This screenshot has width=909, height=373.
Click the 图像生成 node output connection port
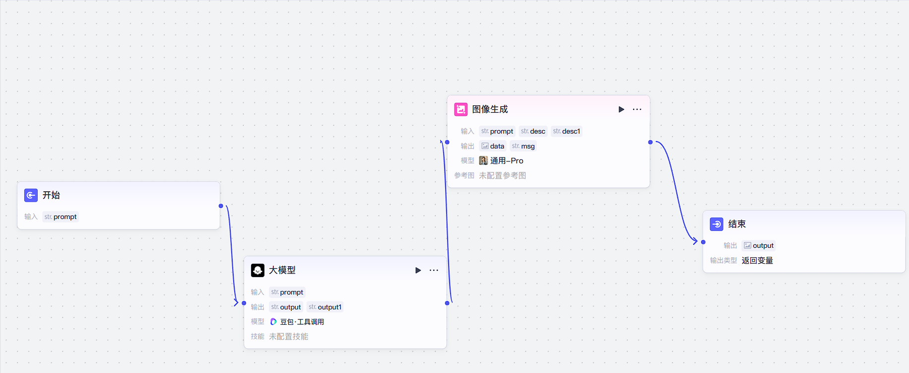pyautogui.click(x=650, y=142)
